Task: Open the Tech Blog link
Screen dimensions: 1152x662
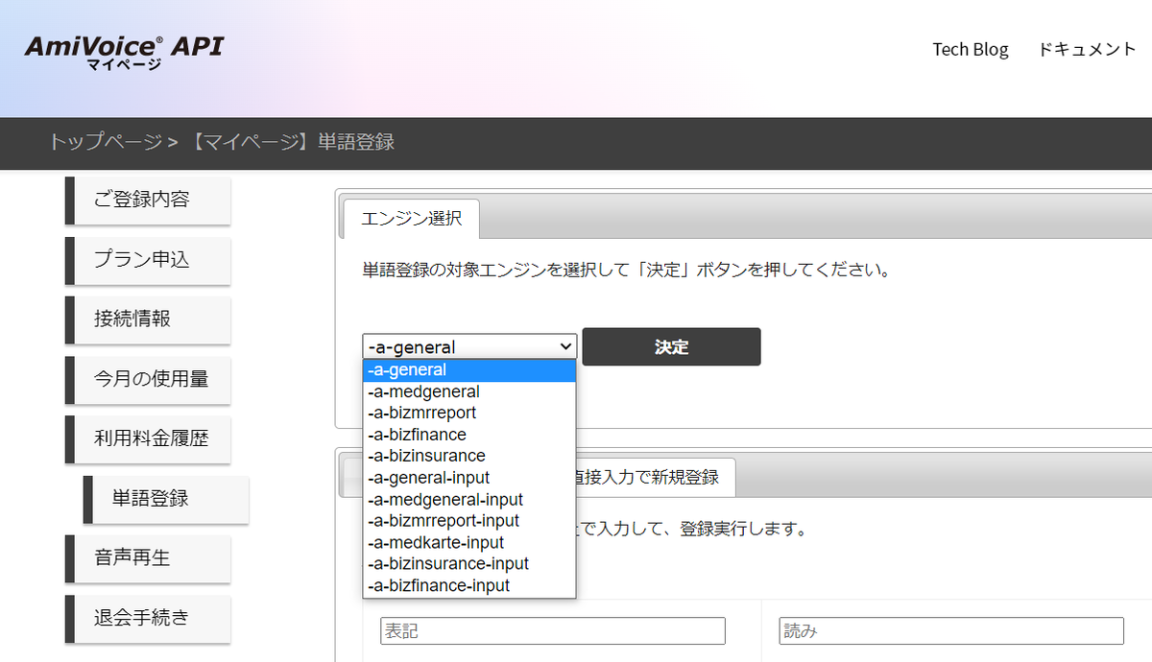Action: coord(971,49)
